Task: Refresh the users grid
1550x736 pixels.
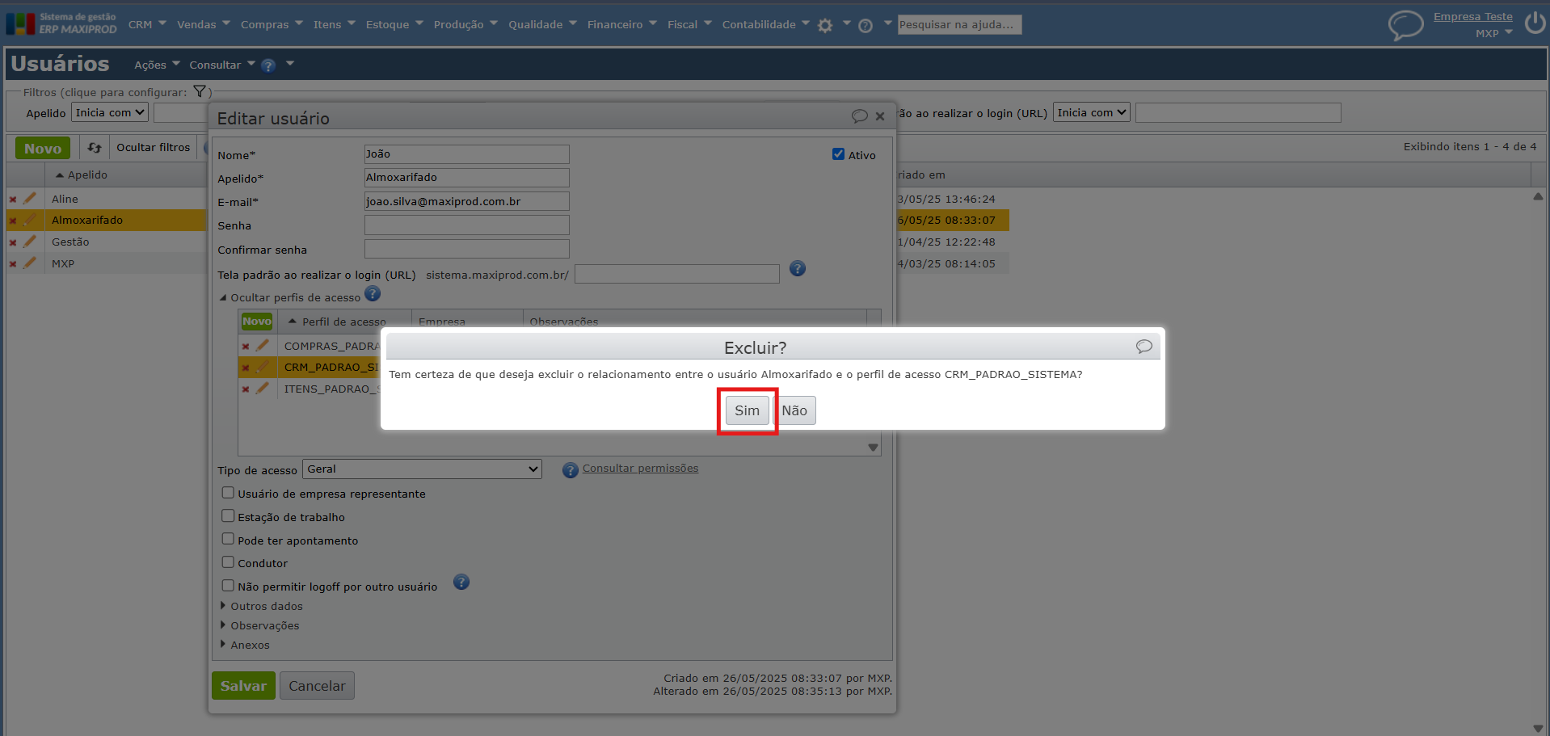Action: coord(95,148)
